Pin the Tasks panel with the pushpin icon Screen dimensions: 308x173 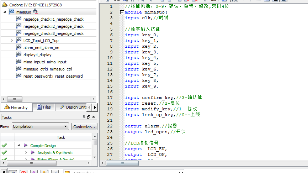click(84, 117)
